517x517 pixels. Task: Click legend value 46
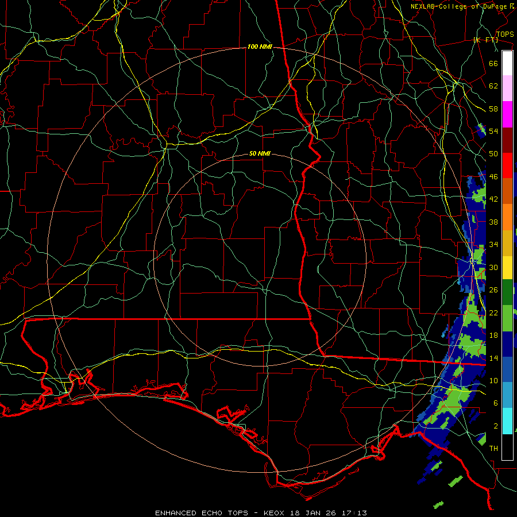pos(493,177)
